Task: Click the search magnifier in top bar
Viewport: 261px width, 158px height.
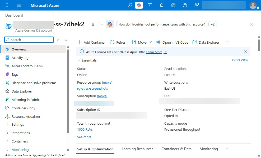Action: tap(130, 5)
